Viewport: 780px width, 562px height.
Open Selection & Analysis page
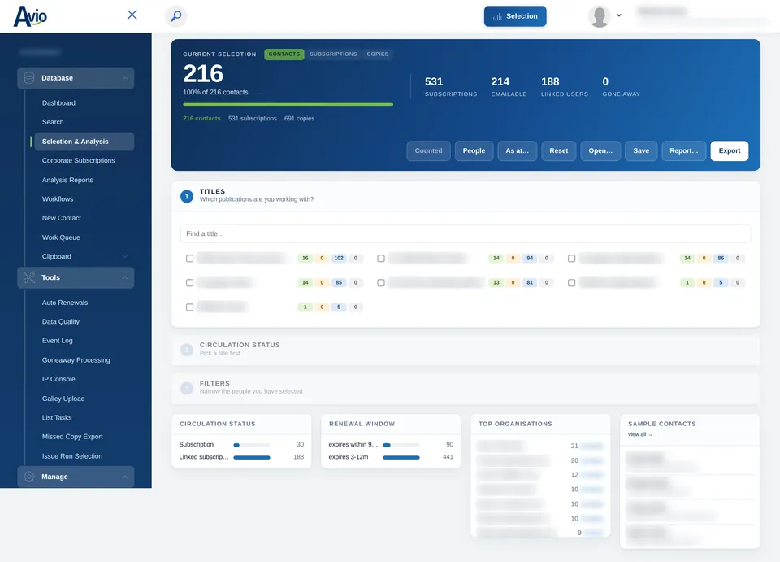tap(84, 142)
